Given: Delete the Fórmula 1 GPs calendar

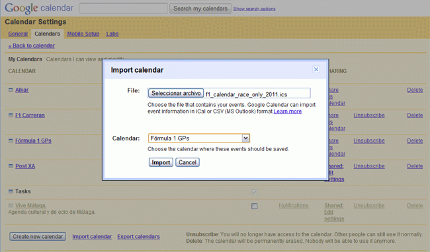Looking at the screenshot, I should 415,141.
